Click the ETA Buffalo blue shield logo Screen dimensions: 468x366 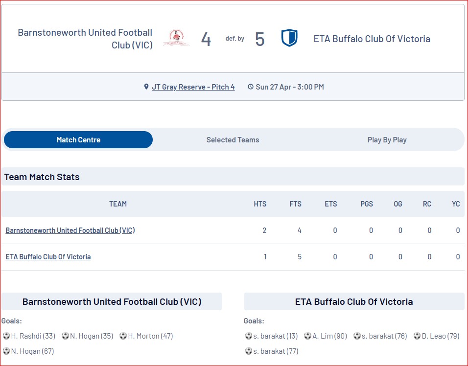pos(289,38)
